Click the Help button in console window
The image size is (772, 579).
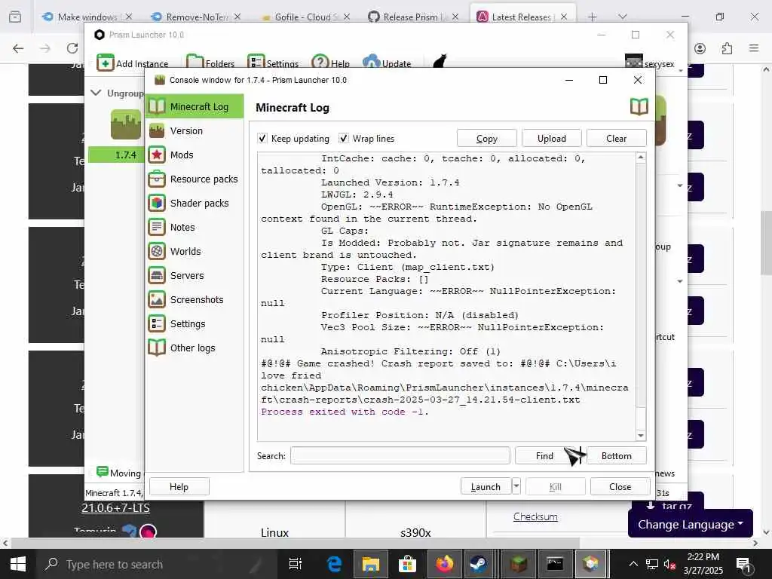179,486
